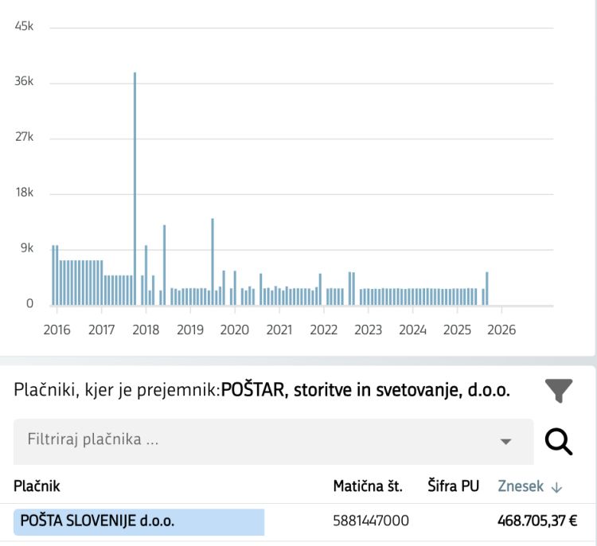Click the recipient name POŠTAR in heading
597x546 pixels.
[x=252, y=390]
